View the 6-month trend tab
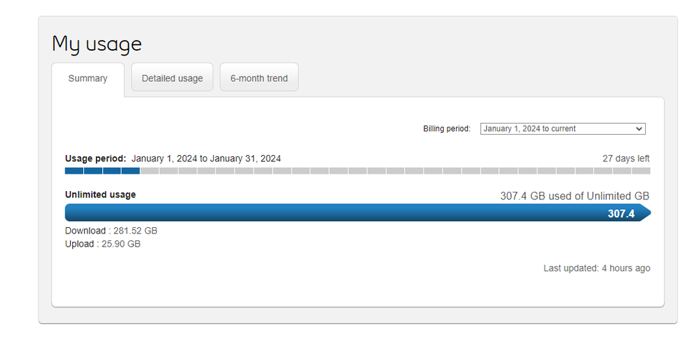The height and width of the screenshot is (337, 693). 259,79
